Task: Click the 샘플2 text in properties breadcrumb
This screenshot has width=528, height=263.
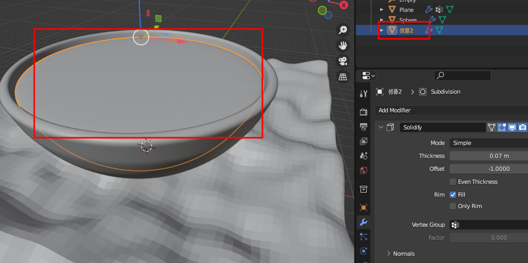Action: [395, 92]
